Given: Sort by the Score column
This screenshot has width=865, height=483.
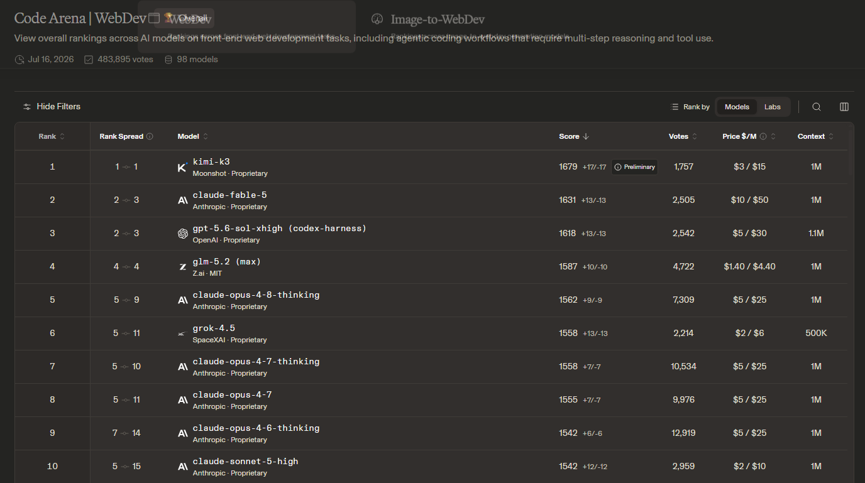Looking at the screenshot, I should (x=574, y=136).
